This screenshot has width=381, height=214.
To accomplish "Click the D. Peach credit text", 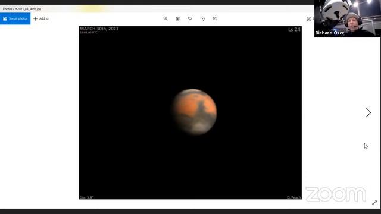I will tap(293, 197).
